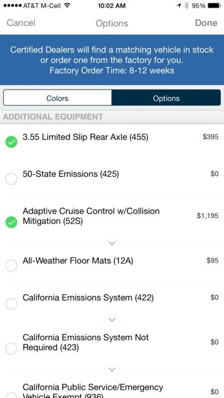This screenshot has width=224, height=398.
Task: Tap Cancel in the navigation bar
Action: tap(21, 23)
